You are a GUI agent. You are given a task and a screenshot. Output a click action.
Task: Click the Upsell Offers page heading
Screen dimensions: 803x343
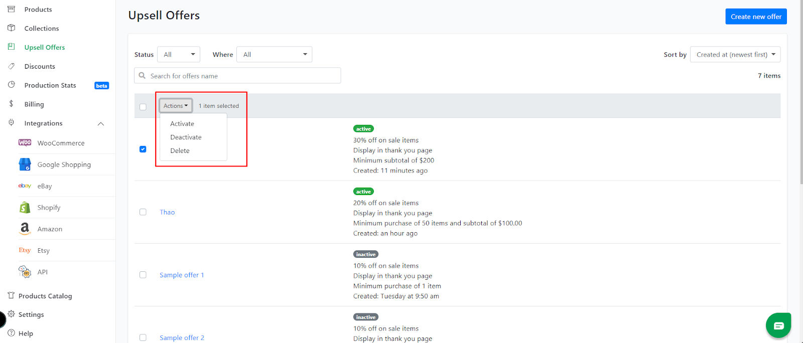coord(164,16)
